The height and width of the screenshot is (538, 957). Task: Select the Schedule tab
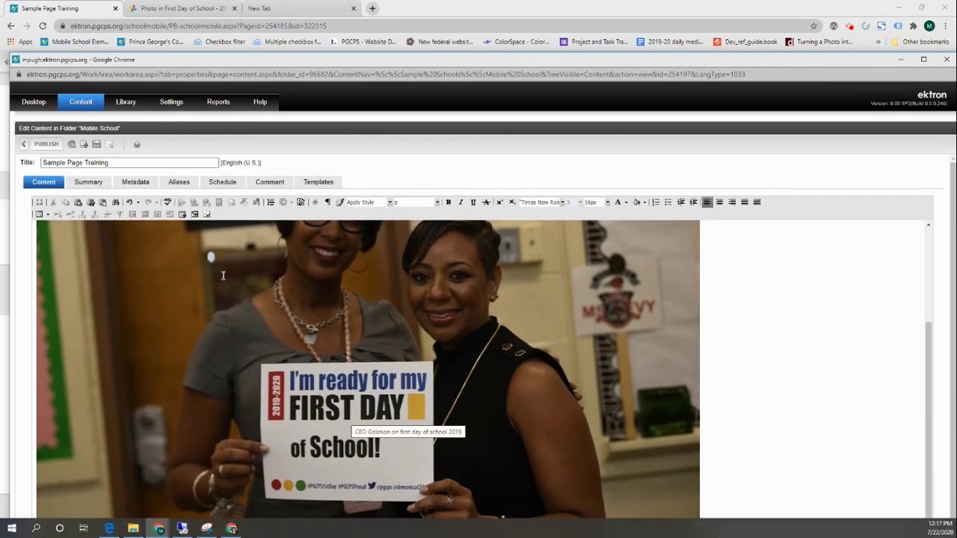pos(222,182)
